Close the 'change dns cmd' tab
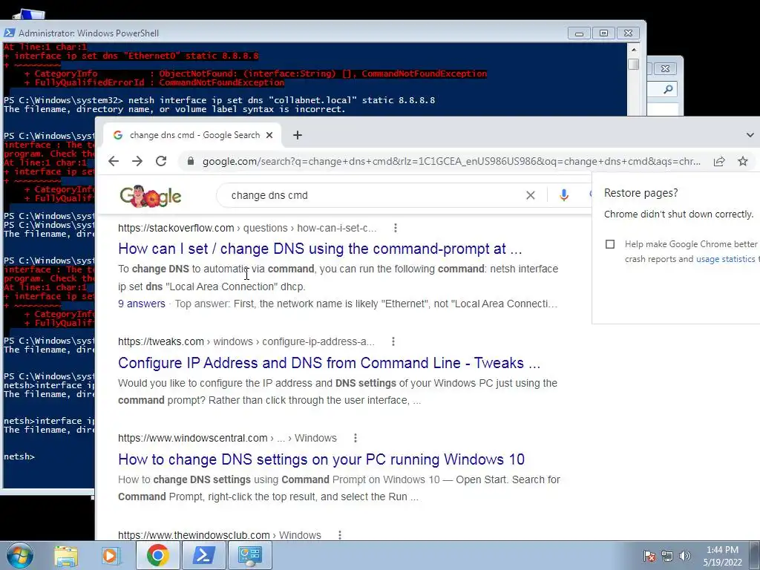The width and height of the screenshot is (760, 570). coord(269,135)
